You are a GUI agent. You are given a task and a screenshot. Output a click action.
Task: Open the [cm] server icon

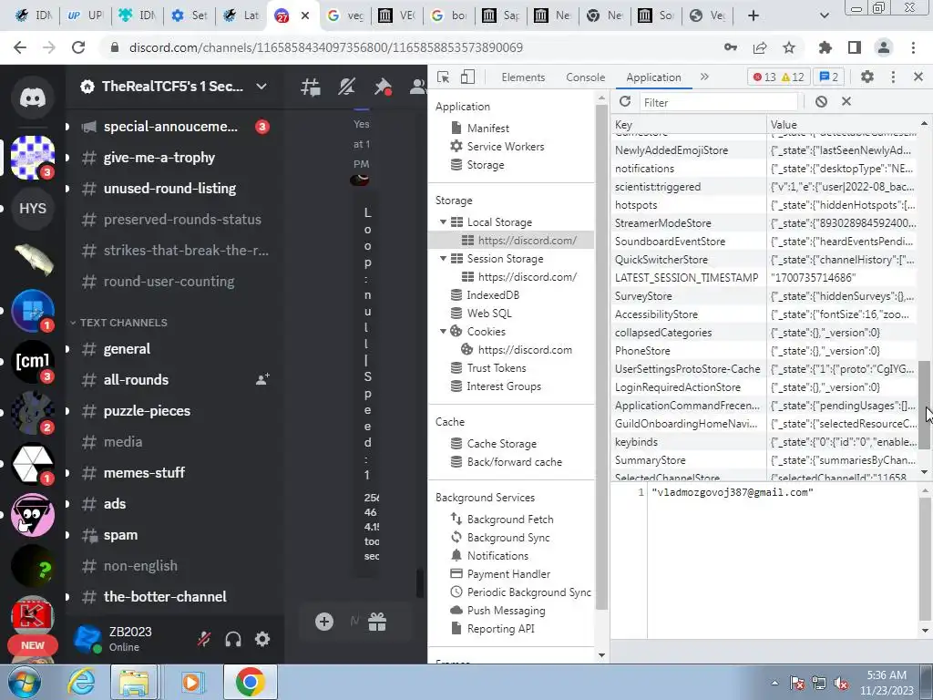[x=33, y=361]
